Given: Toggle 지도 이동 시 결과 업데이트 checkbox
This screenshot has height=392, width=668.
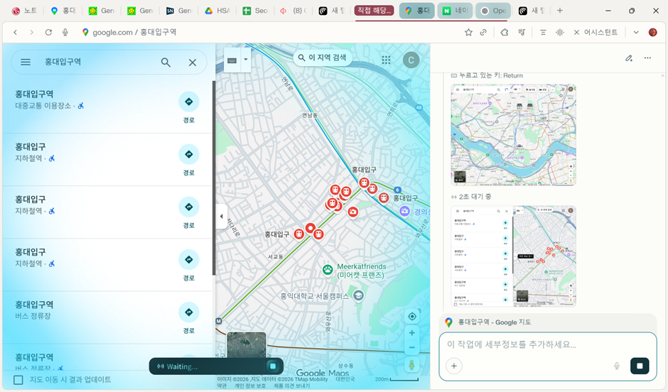Looking at the screenshot, I should pos(18,380).
